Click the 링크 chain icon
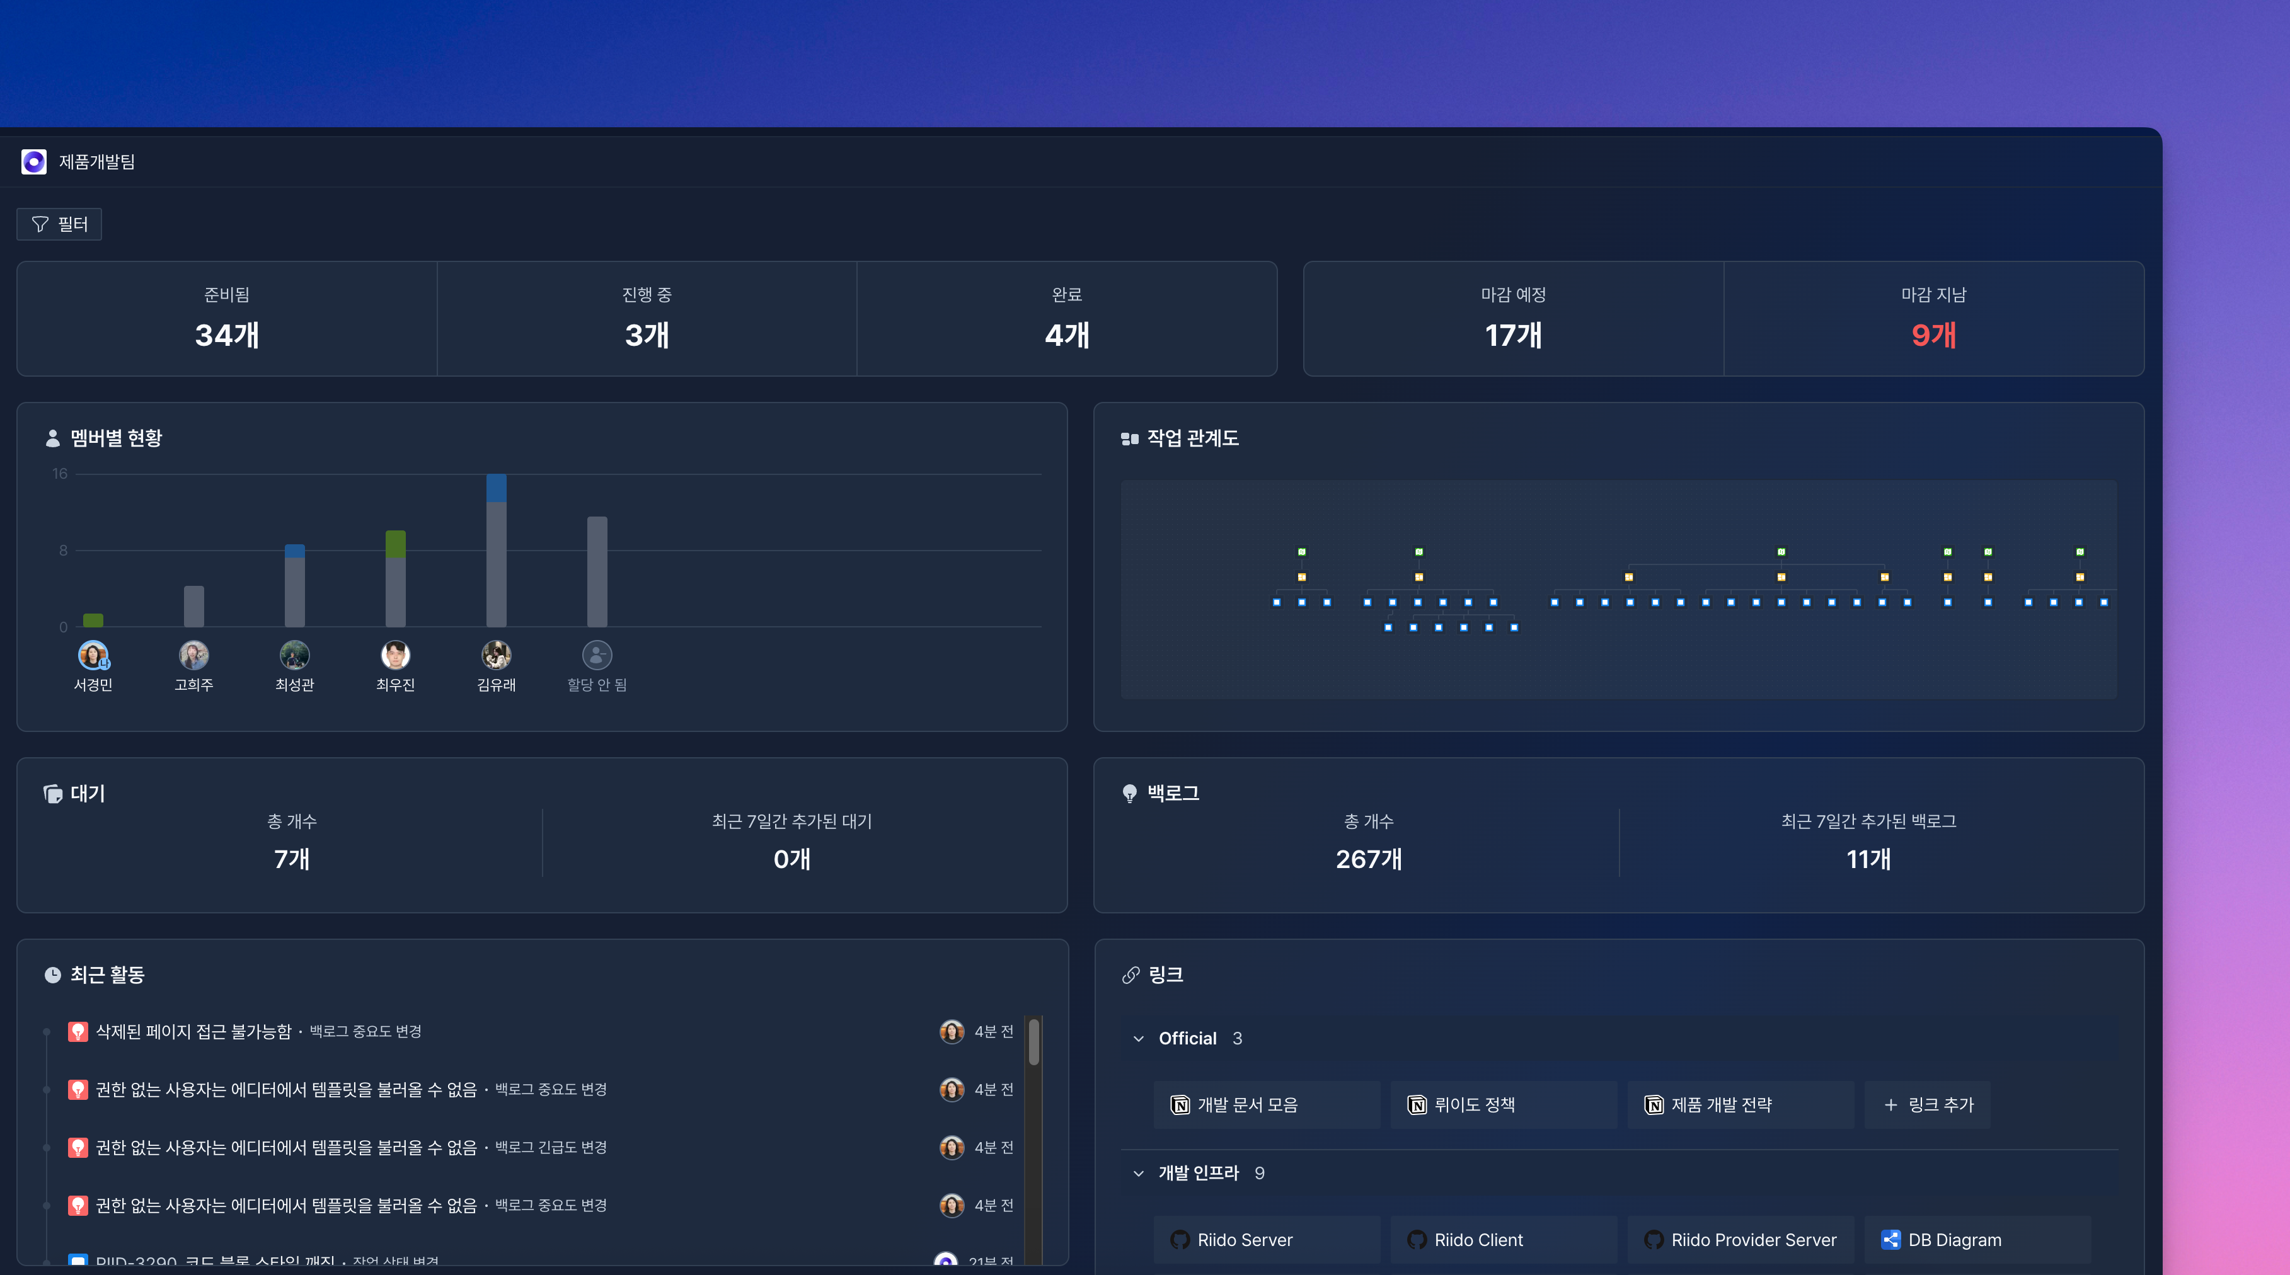Image resolution: width=2290 pixels, height=1275 pixels. (x=1131, y=975)
